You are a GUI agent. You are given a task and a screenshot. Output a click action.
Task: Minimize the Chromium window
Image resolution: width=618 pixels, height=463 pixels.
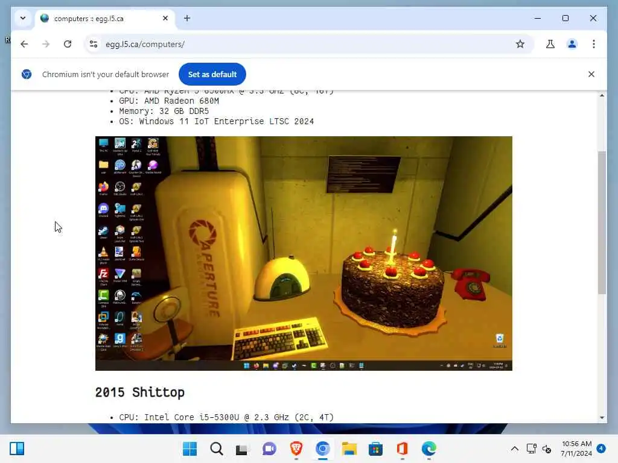(538, 18)
